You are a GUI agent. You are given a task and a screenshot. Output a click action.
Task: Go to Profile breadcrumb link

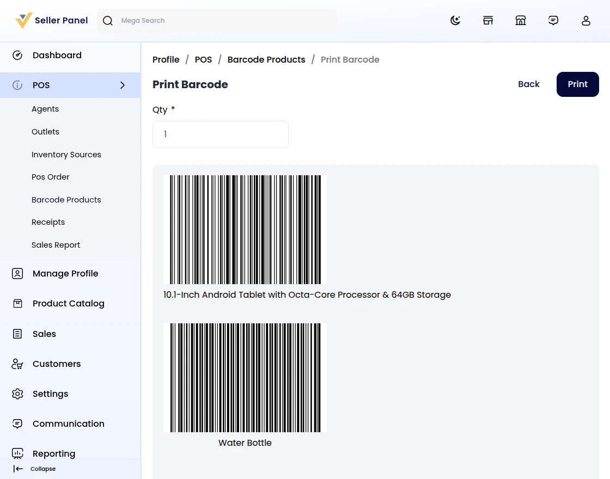166,59
